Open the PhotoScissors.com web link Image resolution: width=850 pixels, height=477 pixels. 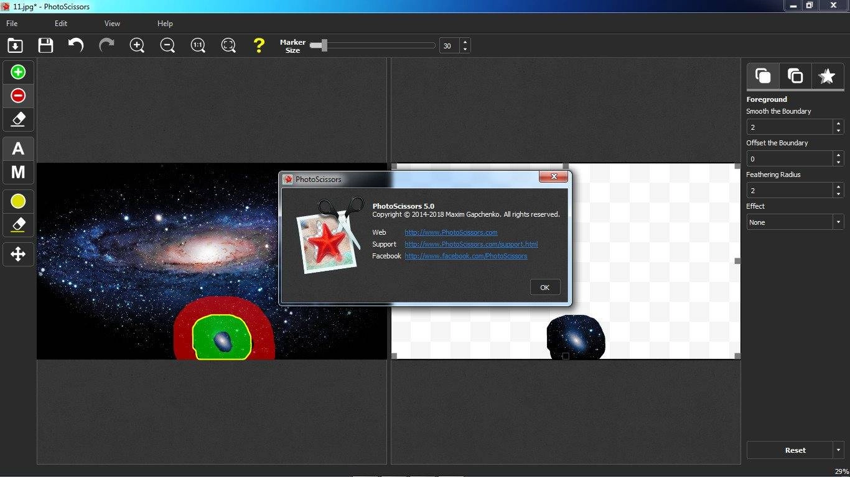point(451,232)
